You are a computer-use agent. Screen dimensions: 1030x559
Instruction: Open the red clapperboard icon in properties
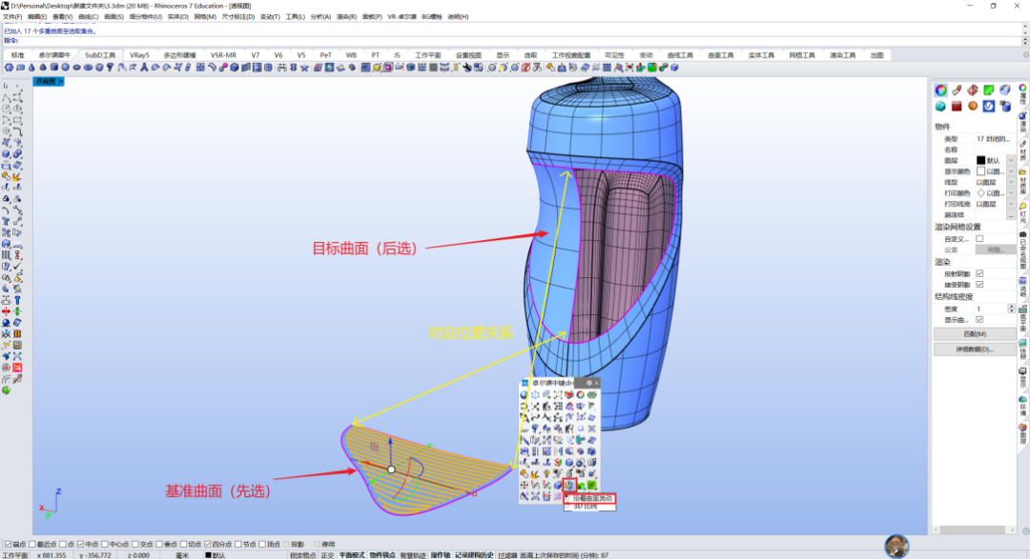957,107
